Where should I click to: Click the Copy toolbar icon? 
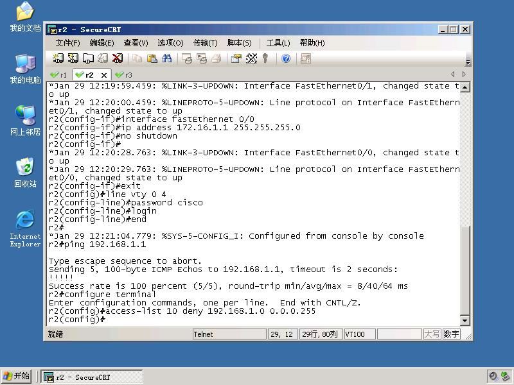pyautogui.click(x=137, y=58)
